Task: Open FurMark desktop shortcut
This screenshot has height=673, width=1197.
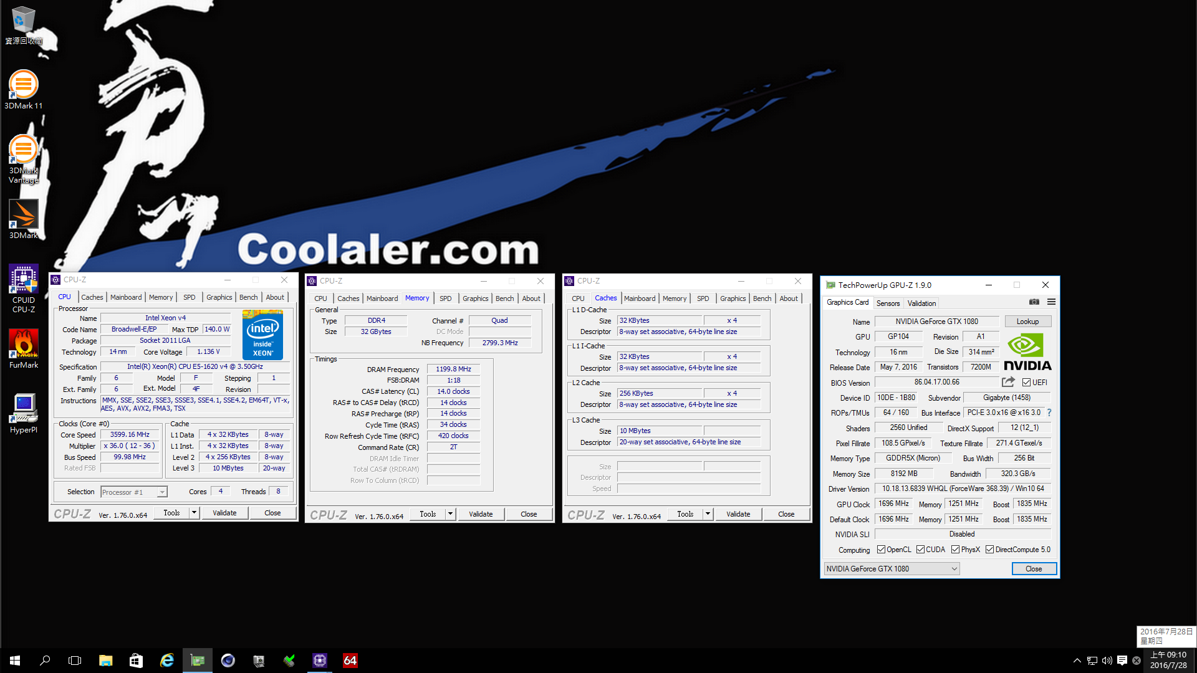Action: (23, 349)
